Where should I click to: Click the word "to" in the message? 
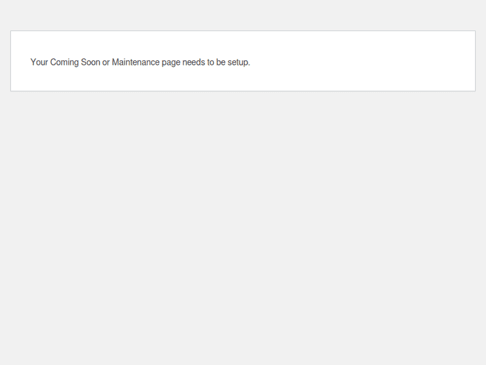pyautogui.click(x=211, y=62)
